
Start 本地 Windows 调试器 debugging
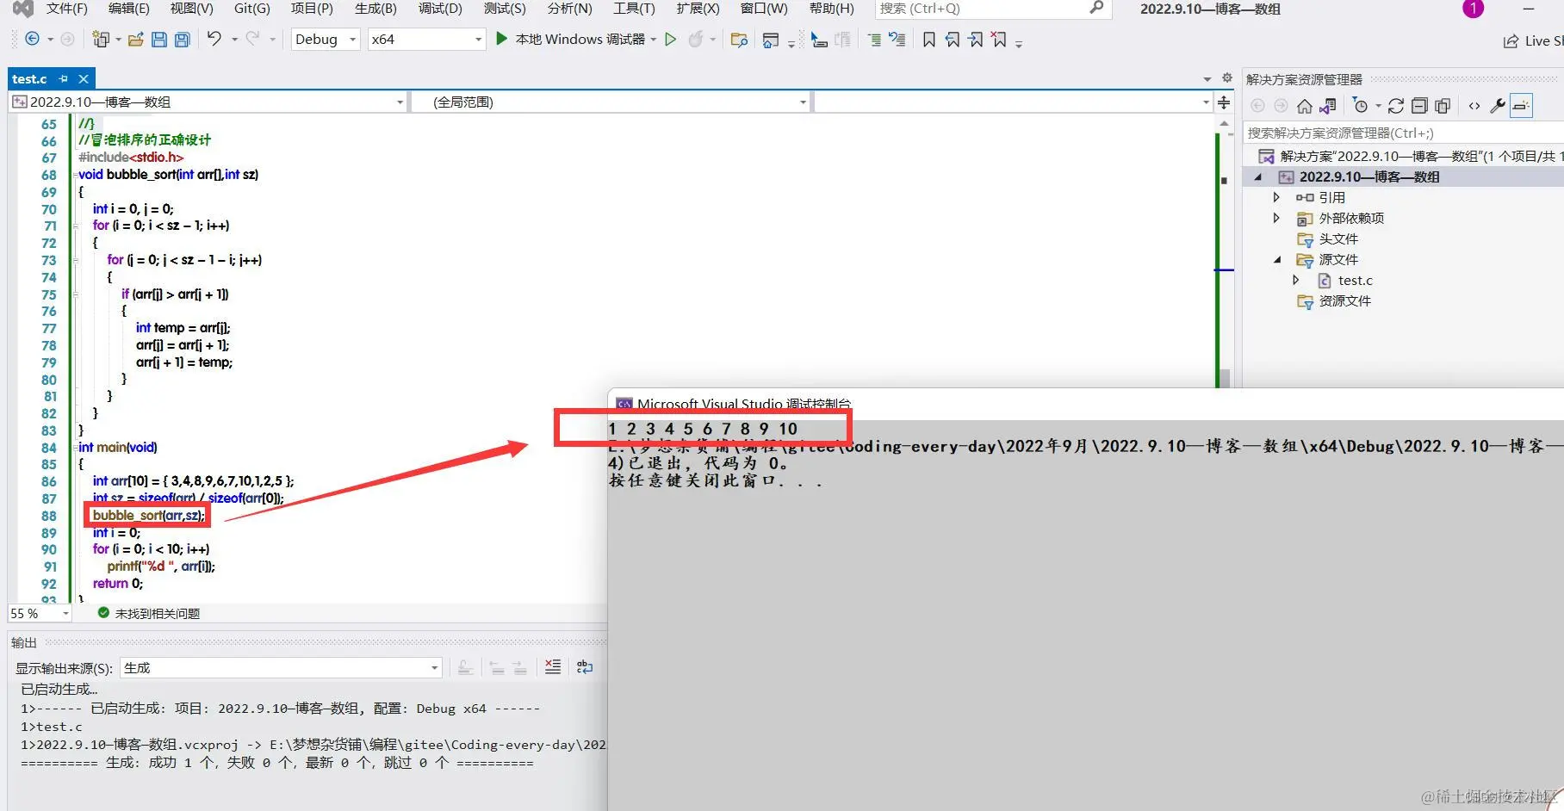coord(570,39)
